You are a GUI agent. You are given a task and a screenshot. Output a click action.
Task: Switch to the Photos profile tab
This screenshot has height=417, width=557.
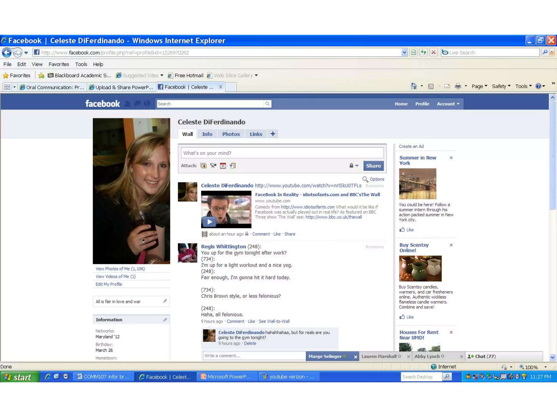pos(231,134)
